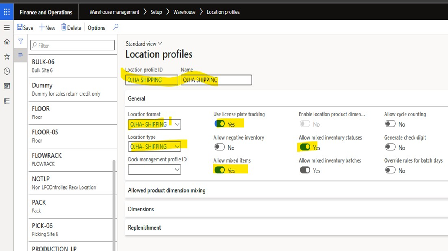Click Finance and Operations title
This screenshot has width=448, height=251.
(x=46, y=12)
